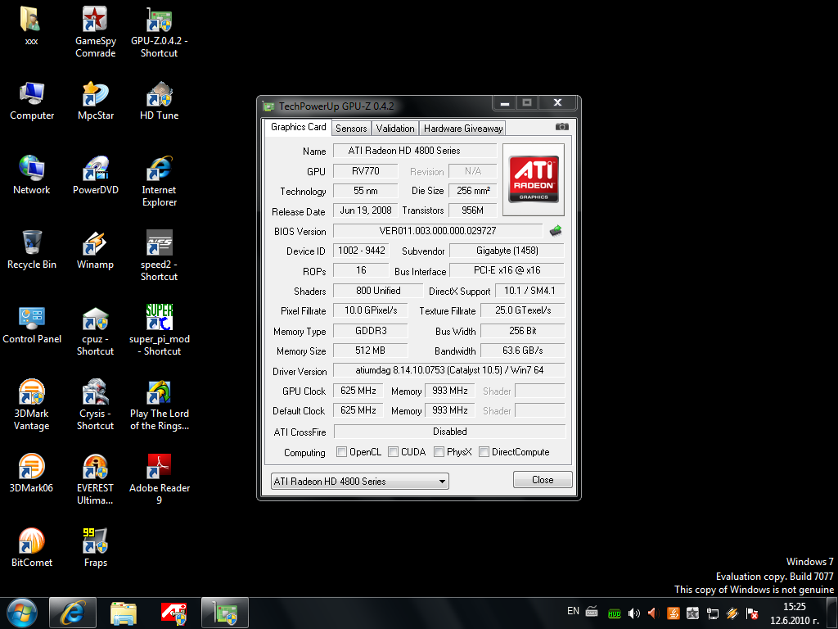Screen dimensions: 838x629
Task: Launch 3DMark06 from the desktop
Action: [32, 473]
